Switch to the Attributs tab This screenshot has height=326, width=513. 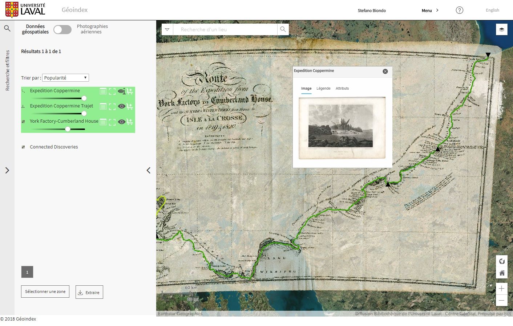point(342,89)
